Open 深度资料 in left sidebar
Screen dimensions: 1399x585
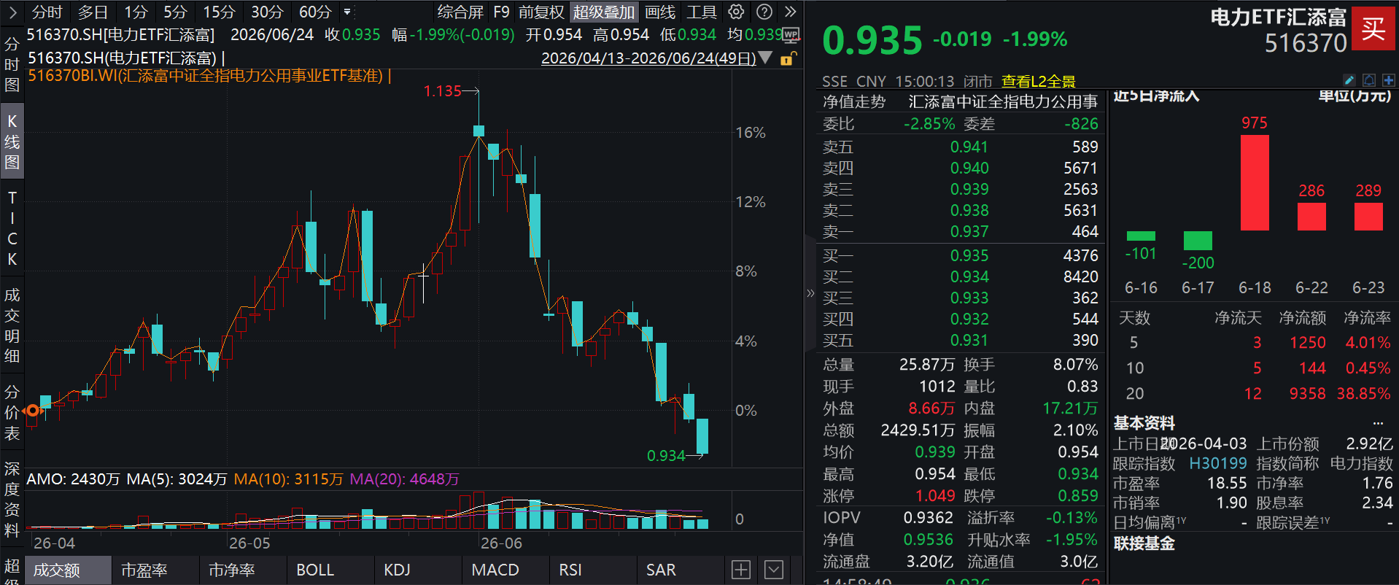pyautogui.click(x=12, y=500)
